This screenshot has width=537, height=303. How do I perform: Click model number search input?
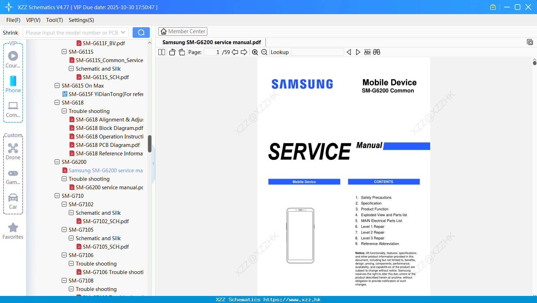click(x=72, y=32)
